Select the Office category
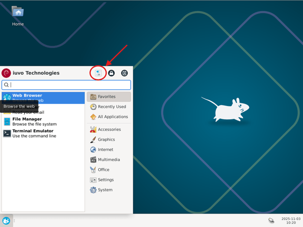303x227 pixels. [x=103, y=169]
